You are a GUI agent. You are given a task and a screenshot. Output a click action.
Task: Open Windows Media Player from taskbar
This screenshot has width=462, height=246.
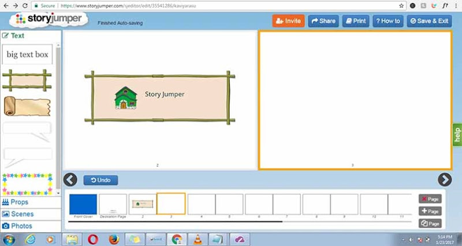51,240
